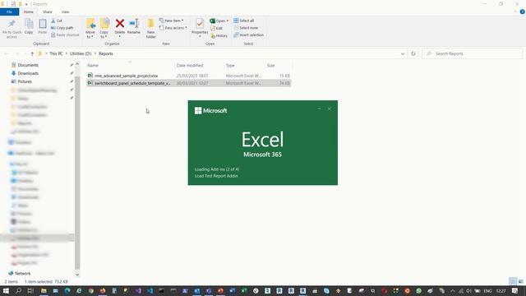Click the Copy path command

point(62,28)
